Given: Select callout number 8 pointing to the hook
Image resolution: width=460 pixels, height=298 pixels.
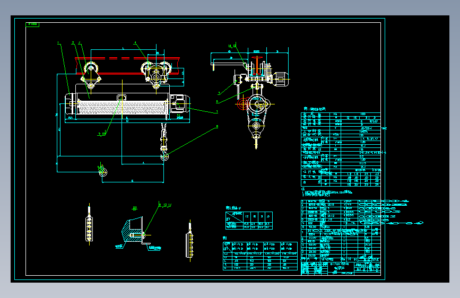Looking at the screenshot, I should (217, 127).
